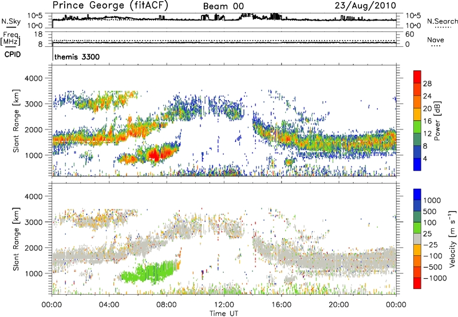Click the red top of power colorbar
Viewport: 458px width, 317px height.
[x=417, y=77]
